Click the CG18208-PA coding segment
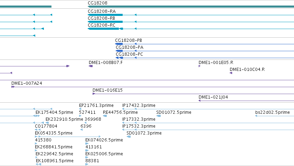Viewport: 294px width, 166px height. 119,51
